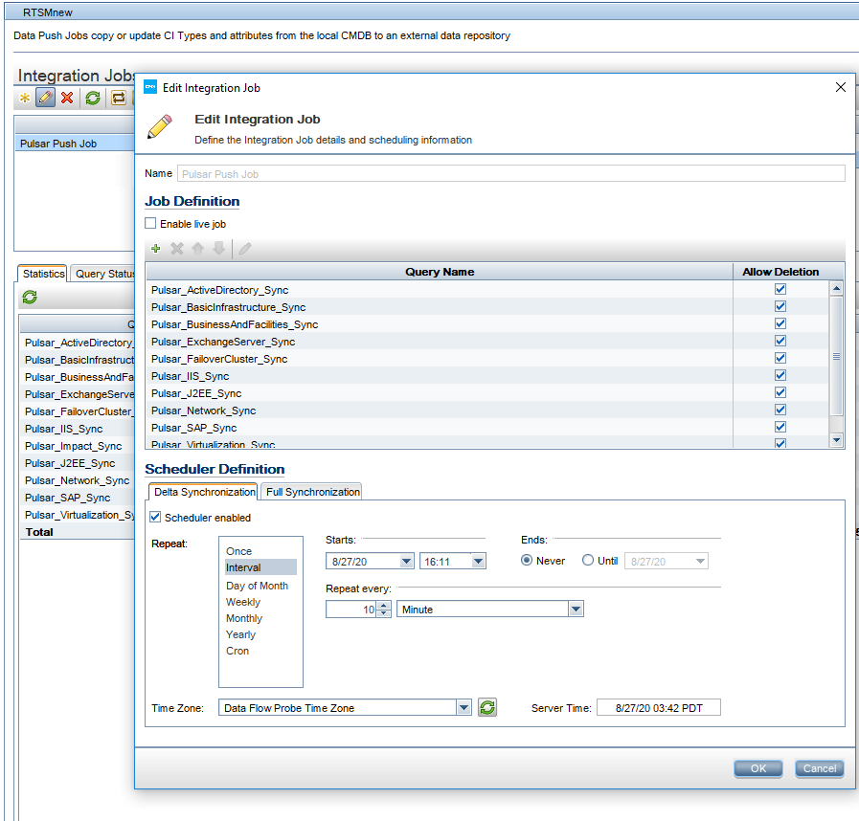859x821 pixels.
Task: Open the Starts date dropdown
Action: (405, 561)
